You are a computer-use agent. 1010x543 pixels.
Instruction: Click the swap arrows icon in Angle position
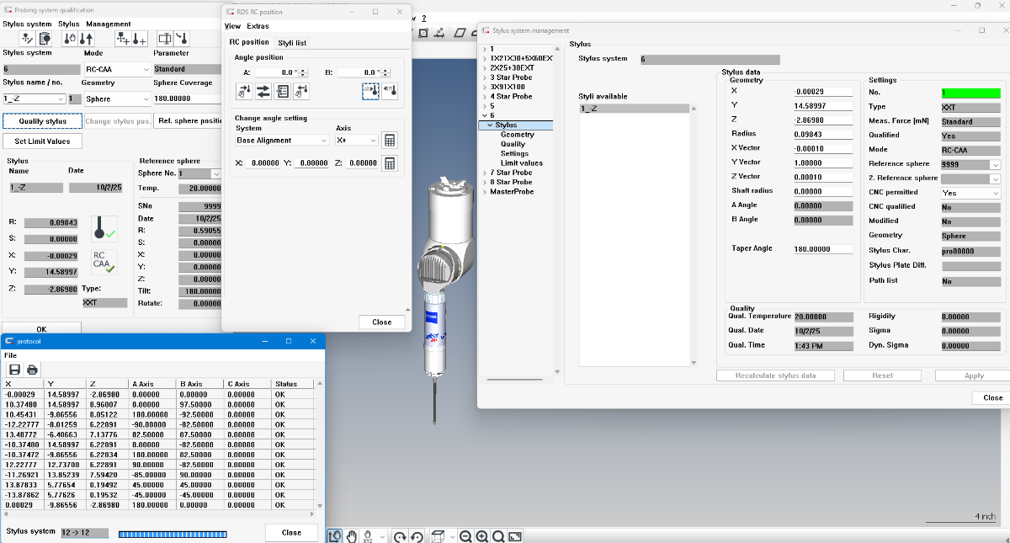click(263, 92)
